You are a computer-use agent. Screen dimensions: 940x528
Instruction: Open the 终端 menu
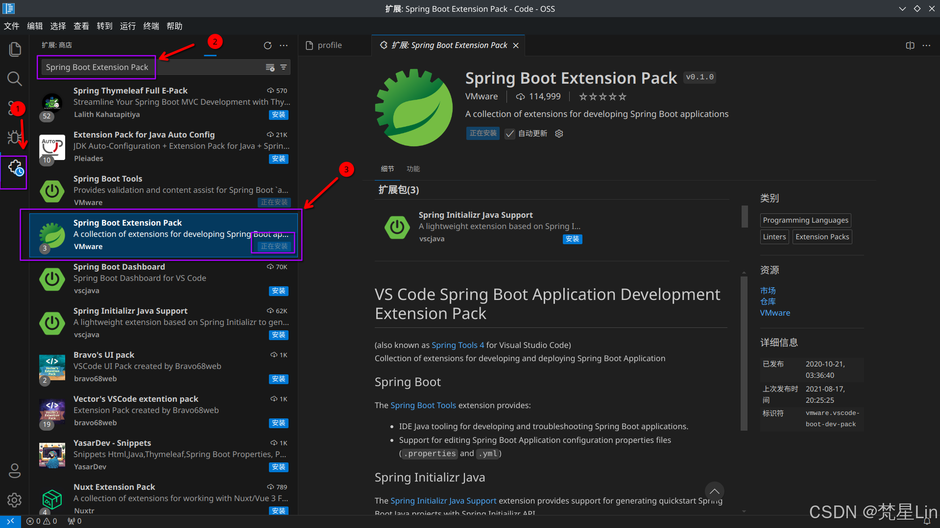(151, 26)
